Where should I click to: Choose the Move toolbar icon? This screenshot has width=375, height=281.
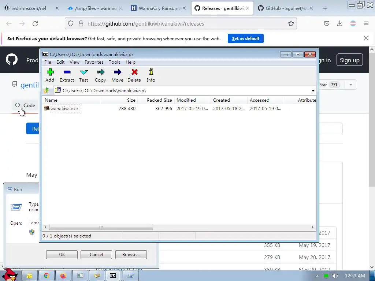coord(118,75)
